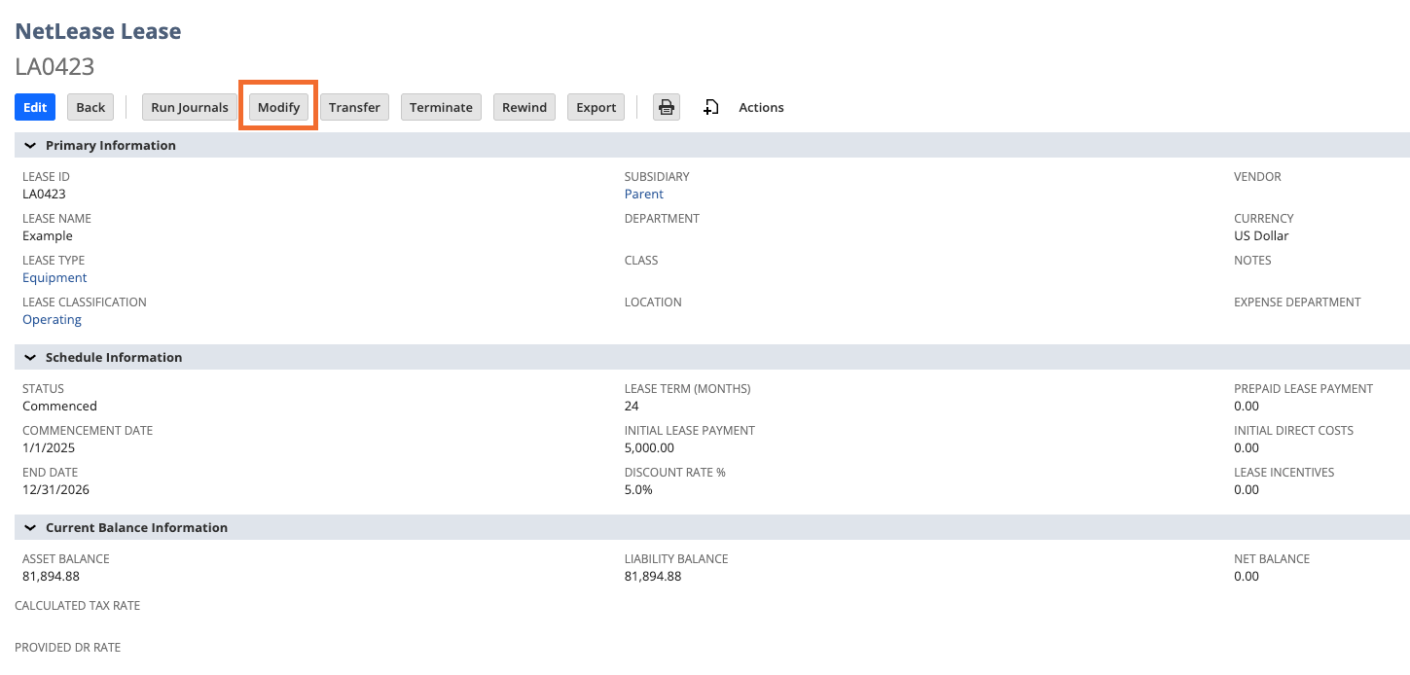Run Journals for this lease
This screenshot has height=675, width=1410.
point(190,107)
